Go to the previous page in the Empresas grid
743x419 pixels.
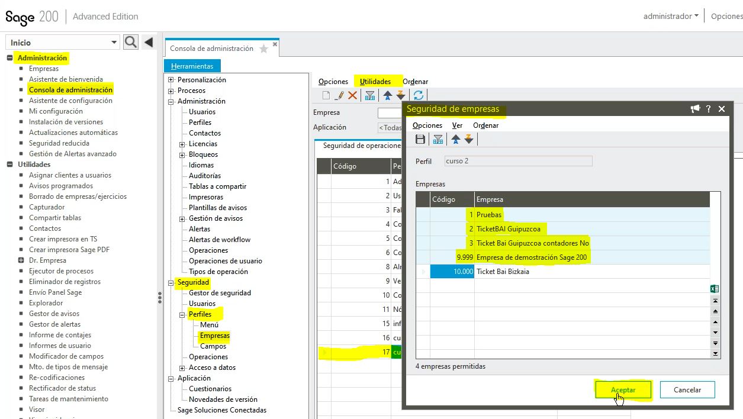(x=715, y=311)
